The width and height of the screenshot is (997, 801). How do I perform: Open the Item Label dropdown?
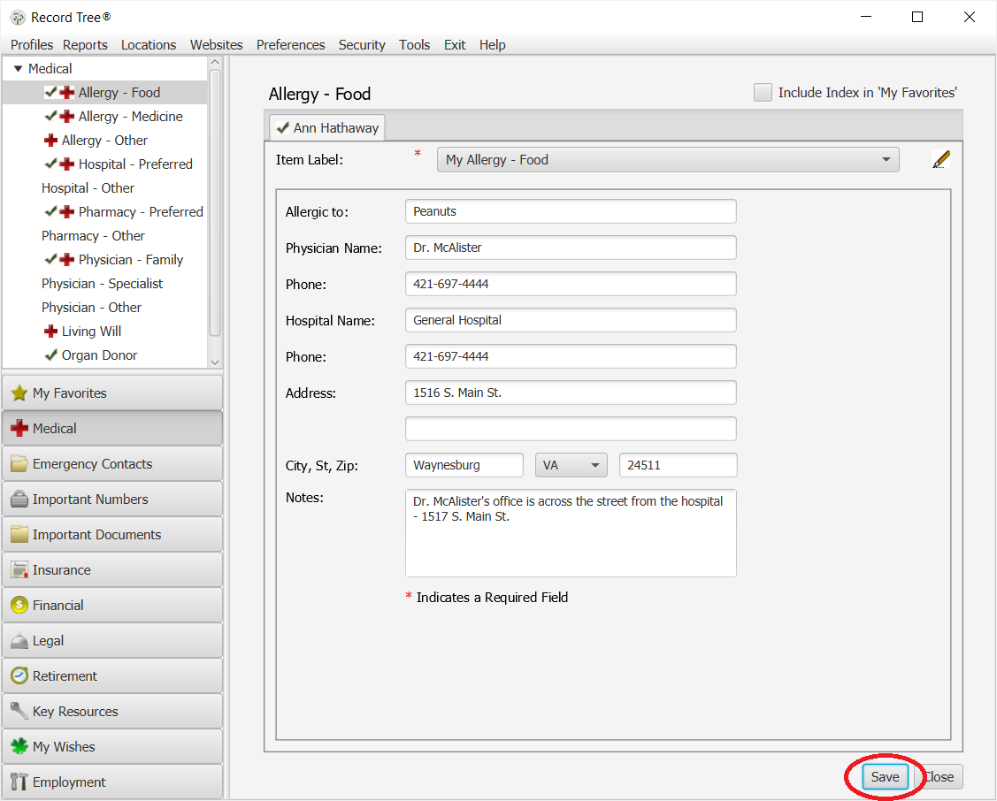886,159
